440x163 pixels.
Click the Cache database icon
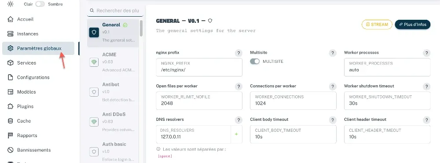click(11, 121)
